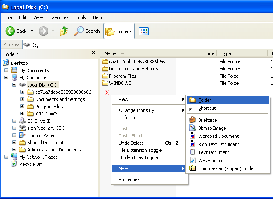This screenshot has height=199, width=273.
Task: Select My Documents icon in tree
Action: coord(14,70)
